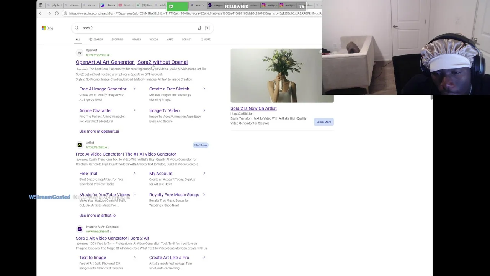Click the browser forward arrow
The image size is (490, 276).
click(49, 13)
